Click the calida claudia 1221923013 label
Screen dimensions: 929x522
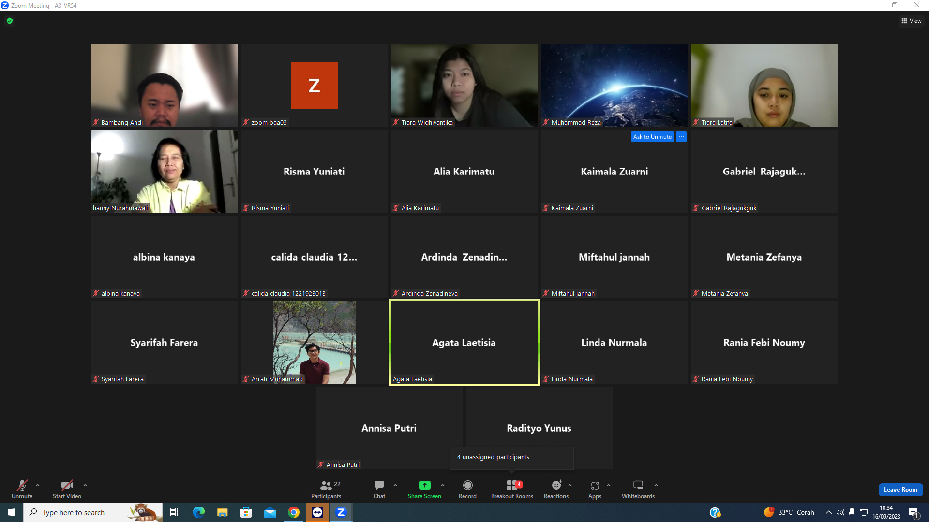pyautogui.click(x=288, y=294)
